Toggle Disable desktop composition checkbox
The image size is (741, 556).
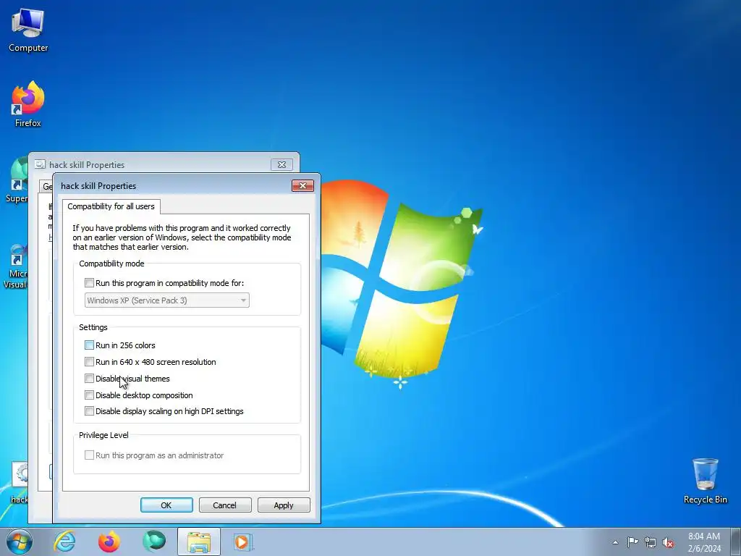click(x=89, y=395)
